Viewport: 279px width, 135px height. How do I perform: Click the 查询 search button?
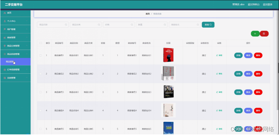click(x=208, y=25)
